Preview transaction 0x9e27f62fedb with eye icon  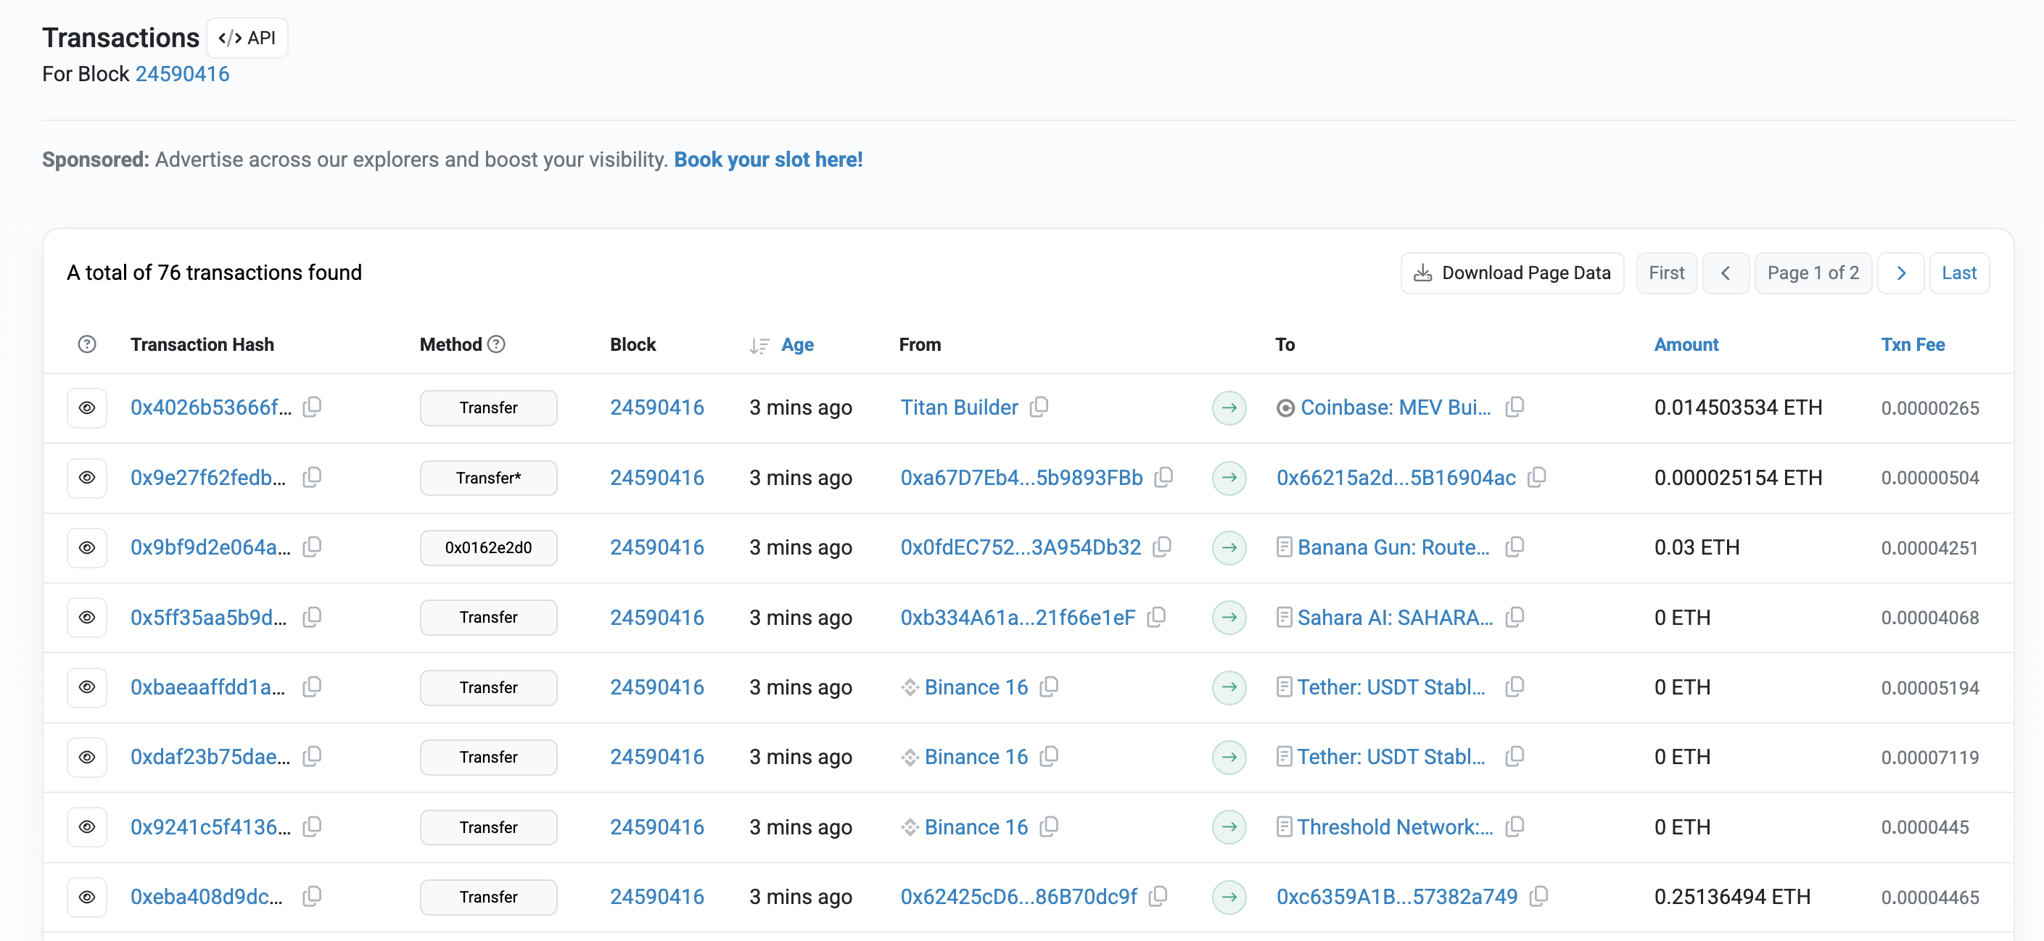tap(87, 477)
